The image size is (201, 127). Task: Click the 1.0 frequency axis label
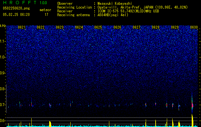[x=3, y=57]
